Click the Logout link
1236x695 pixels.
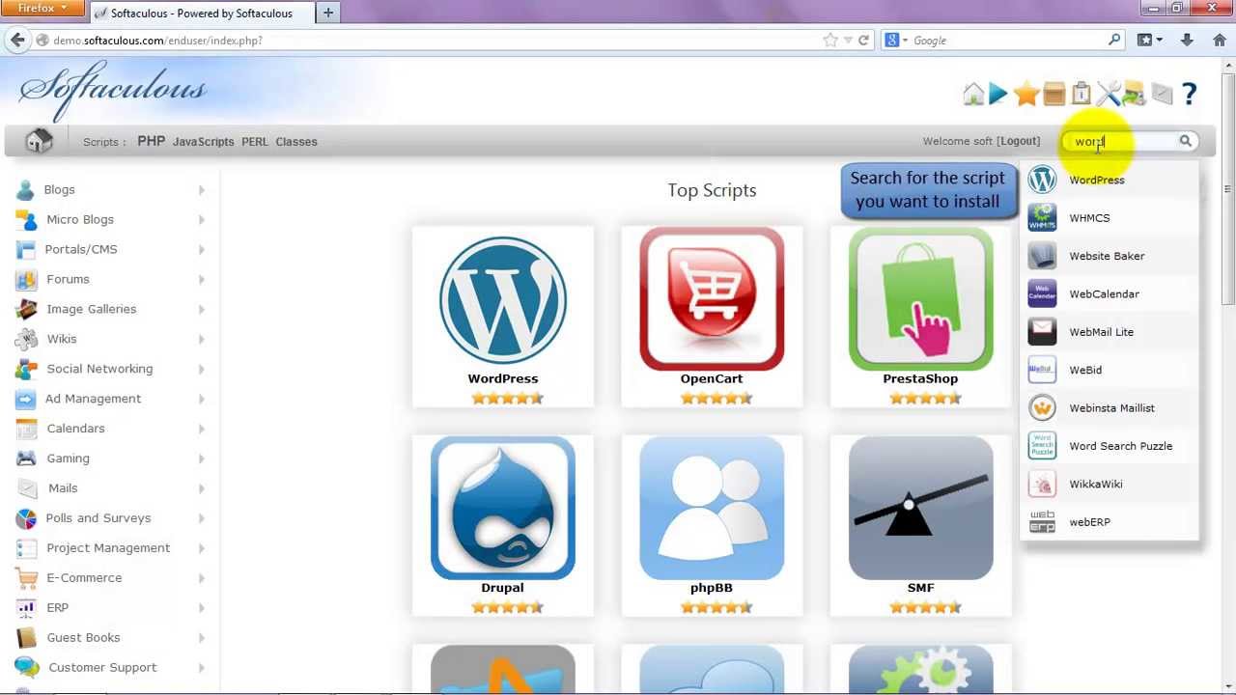point(1019,141)
